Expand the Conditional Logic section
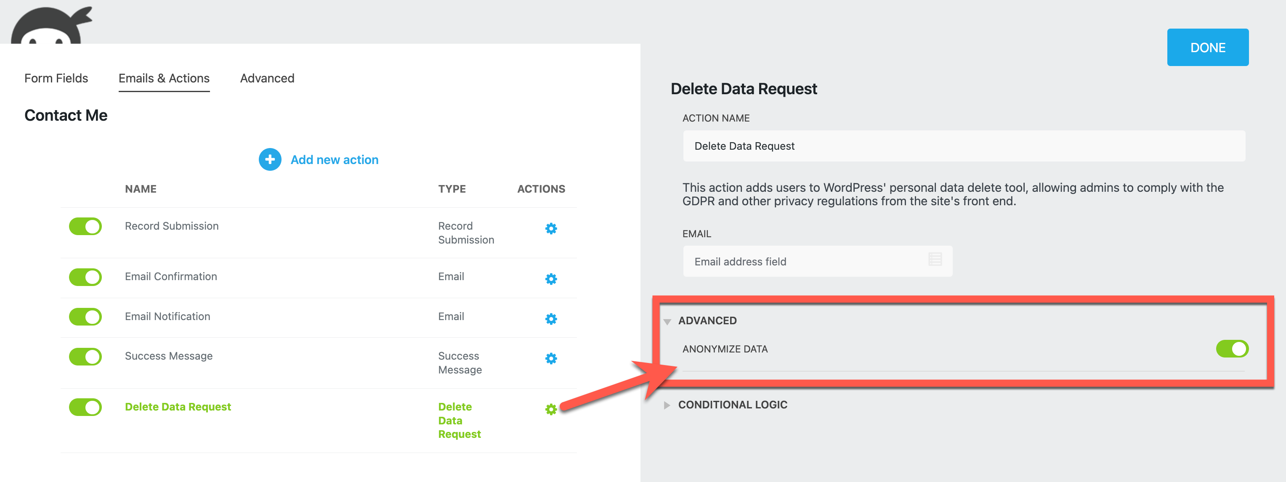 [x=731, y=405]
